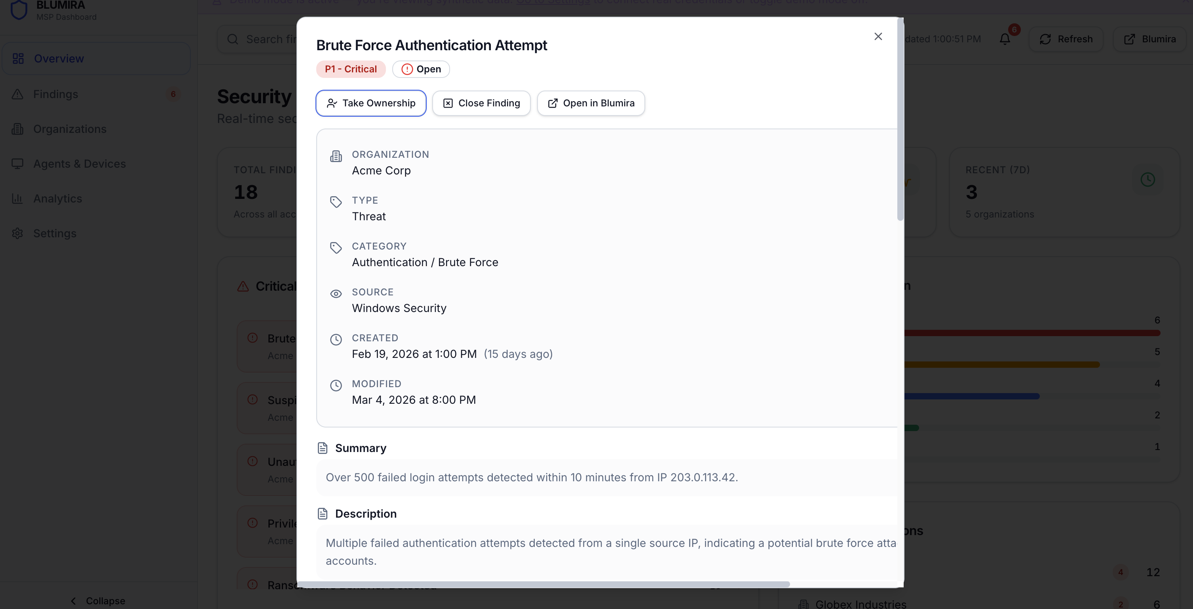Open Settings gear in sidebar
1193x609 pixels.
pos(17,233)
